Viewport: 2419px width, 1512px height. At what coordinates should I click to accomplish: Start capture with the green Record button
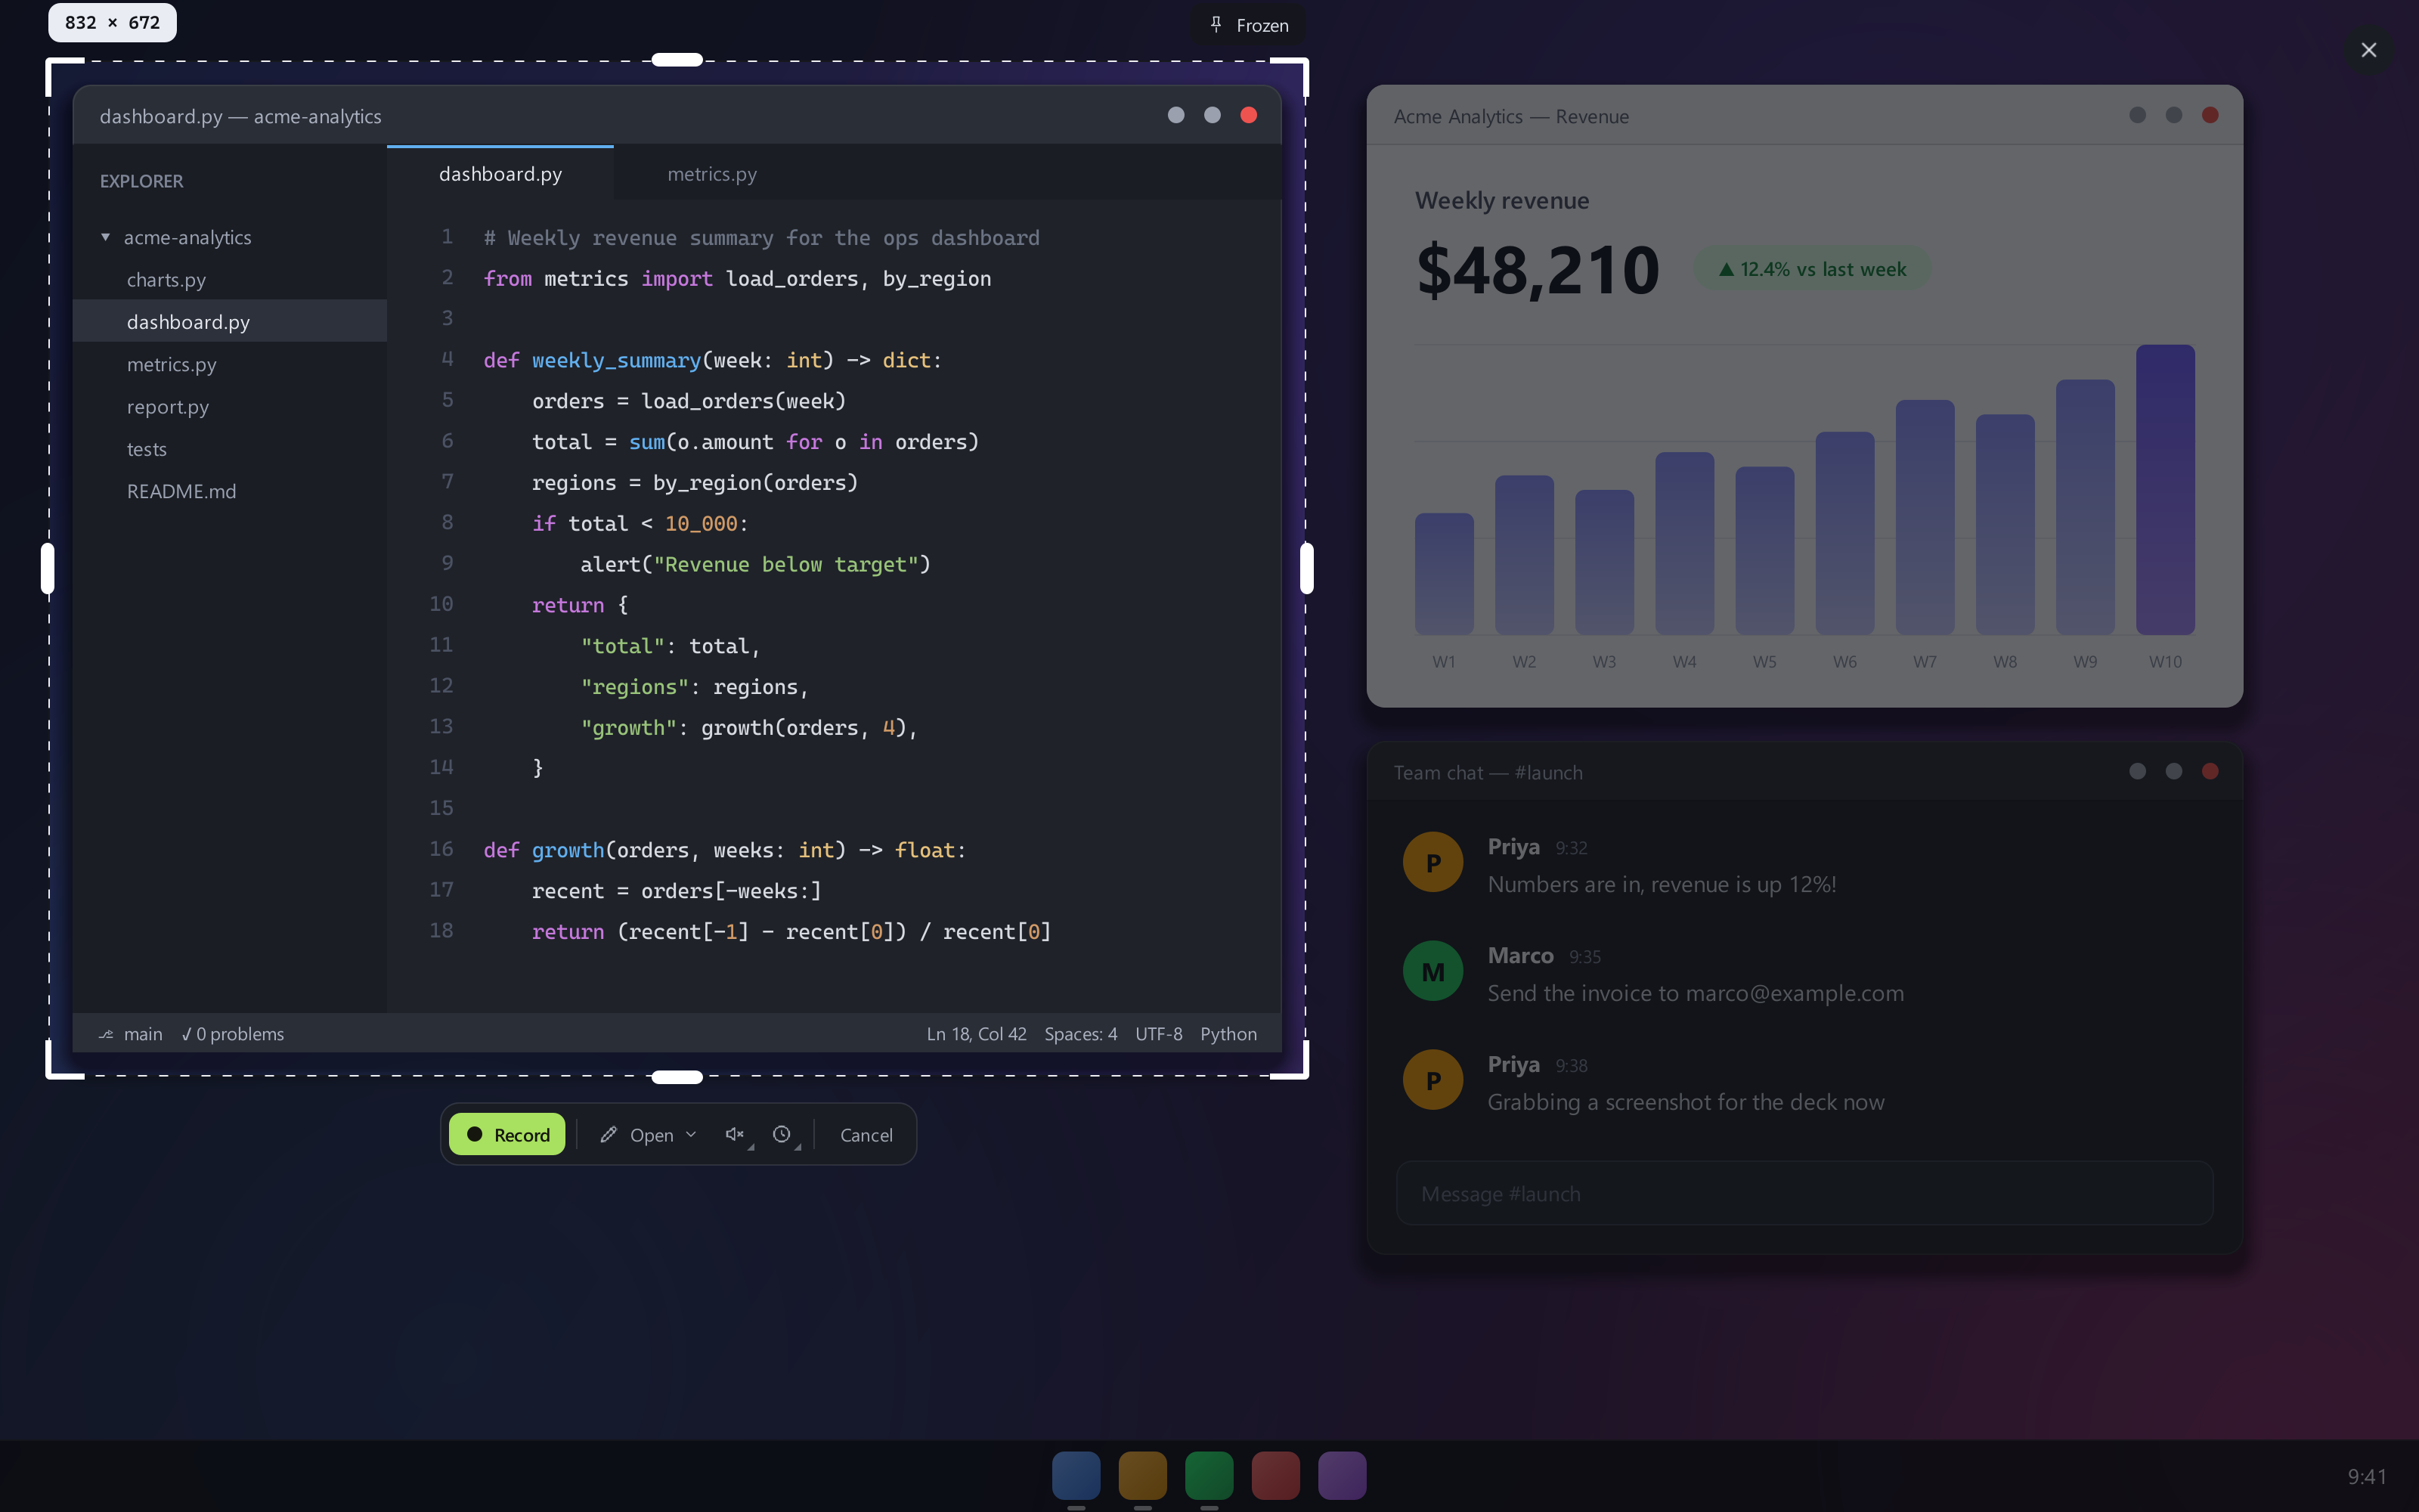tap(506, 1134)
